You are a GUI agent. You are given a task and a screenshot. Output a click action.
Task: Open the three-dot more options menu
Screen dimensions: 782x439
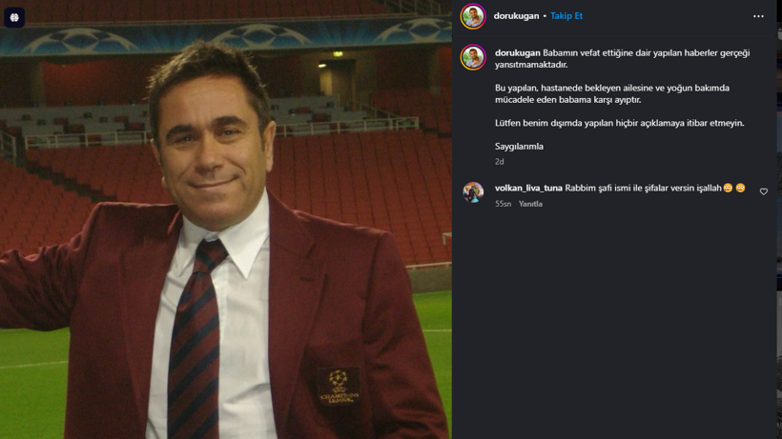tap(758, 16)
